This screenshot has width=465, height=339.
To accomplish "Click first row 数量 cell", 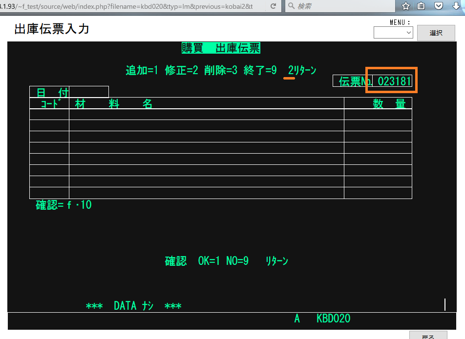I will (x=378, y=114).
